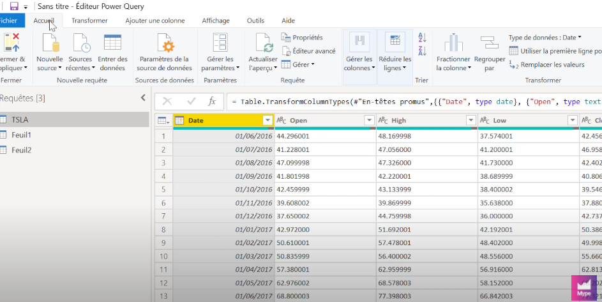The image size is (602, 302).
Task: Click the Entrer des données icon
Action: pyautogui.click(x=112, y=42)
